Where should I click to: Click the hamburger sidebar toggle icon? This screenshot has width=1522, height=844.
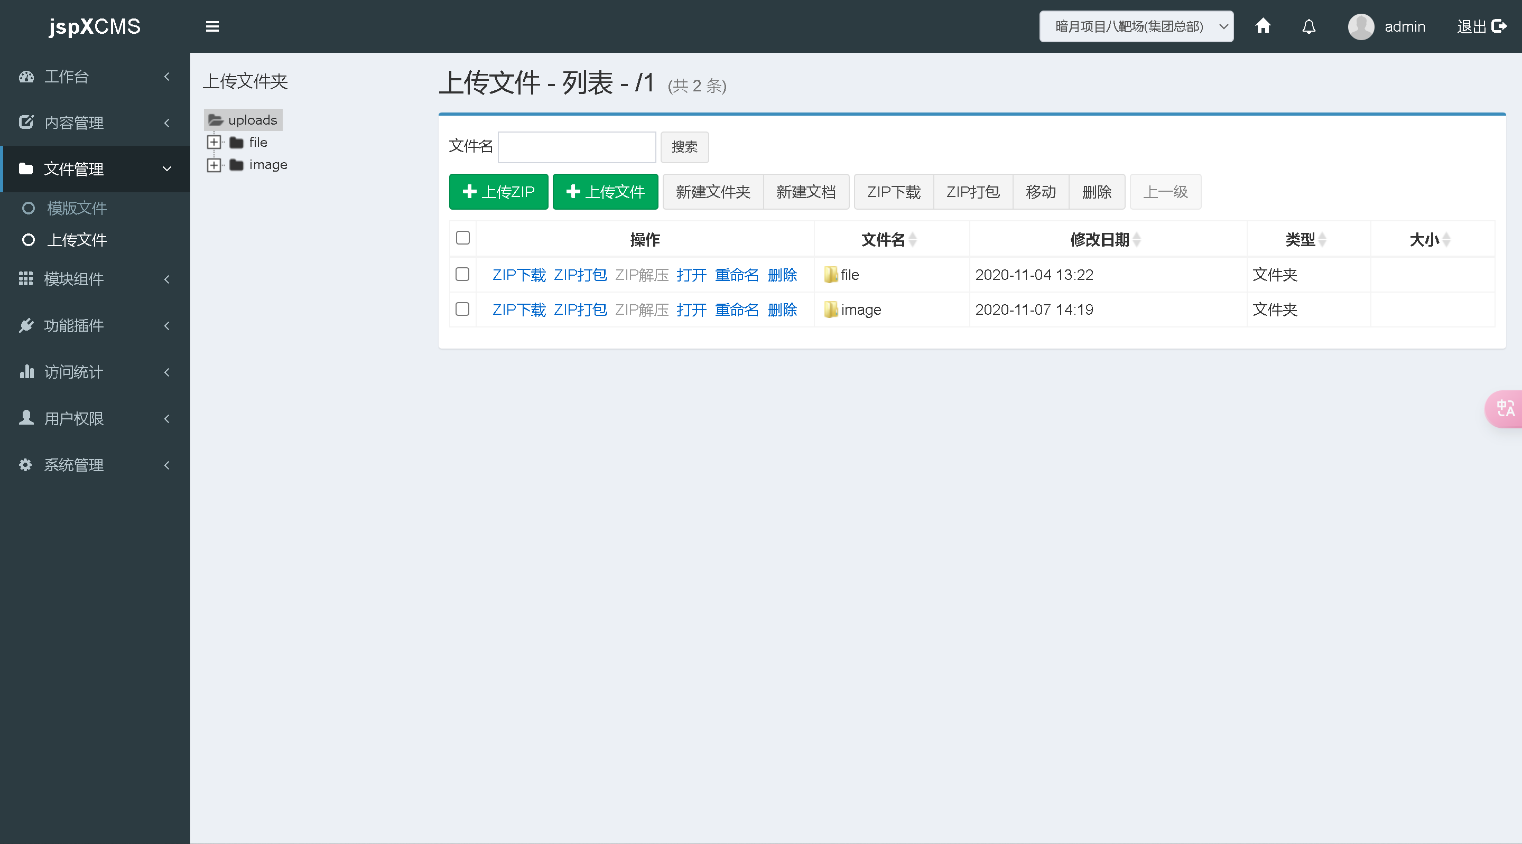coord(212,26)
